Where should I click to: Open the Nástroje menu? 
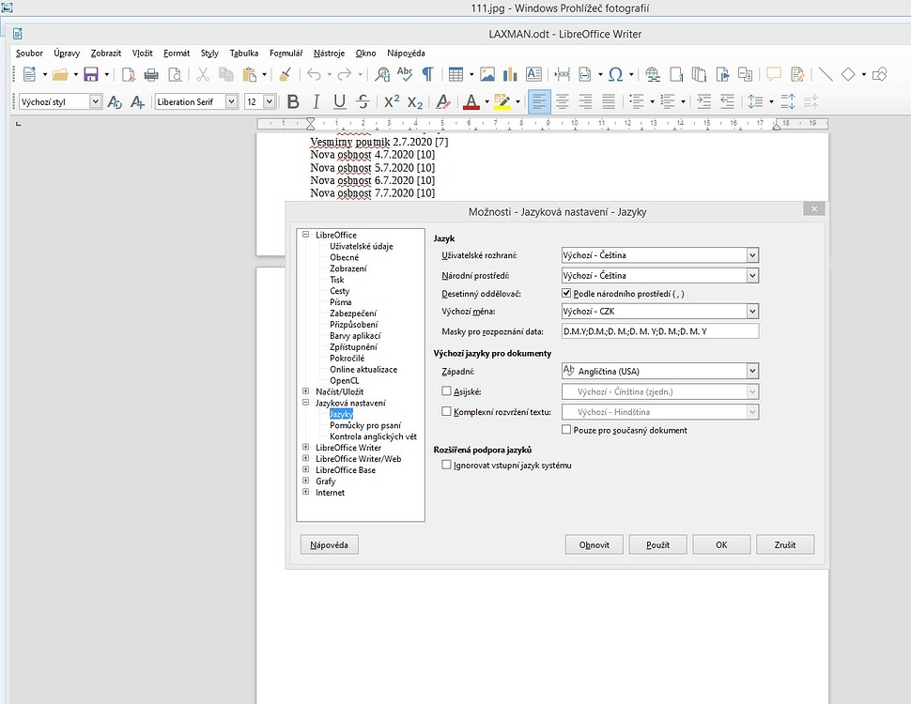coord(329,54)
